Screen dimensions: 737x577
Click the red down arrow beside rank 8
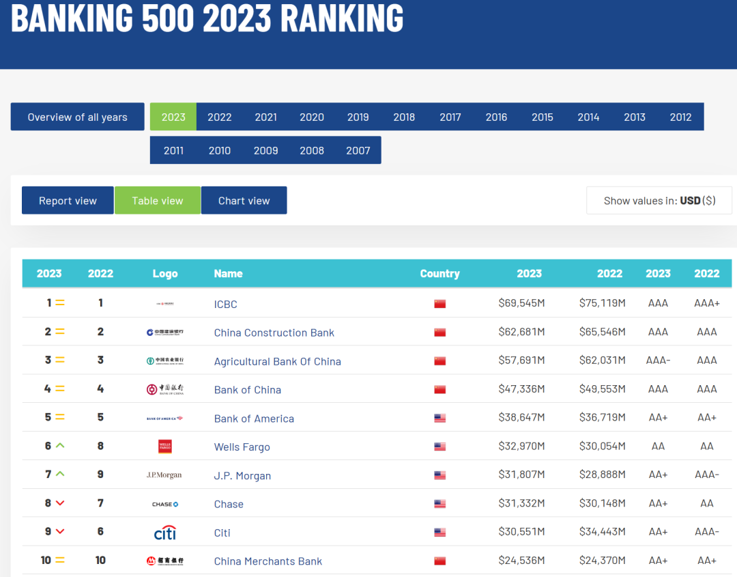click(x=60, y=503)
